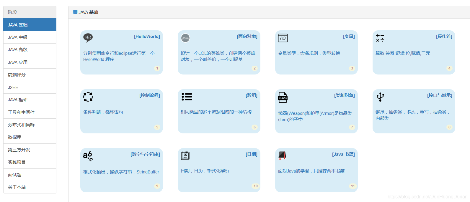This screenshot has width=470, height=202.
Task: Click the HelloWorld eclipse description text
Action: pyautogui.click(x=119, y=56)
